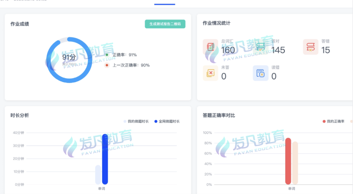The height and width of the screenshot is (194, 353).
Task: Click the beige comparison accuracy bar
Action: [x=295, y=163]
